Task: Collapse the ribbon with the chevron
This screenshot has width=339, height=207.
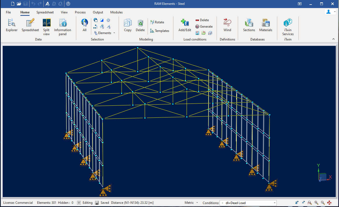Action: click(x=333, y=39)
